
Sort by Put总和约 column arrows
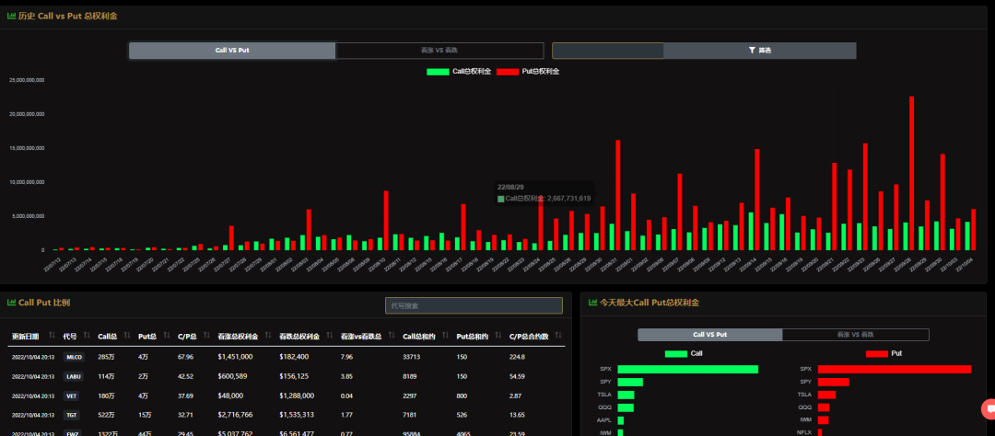498,335
